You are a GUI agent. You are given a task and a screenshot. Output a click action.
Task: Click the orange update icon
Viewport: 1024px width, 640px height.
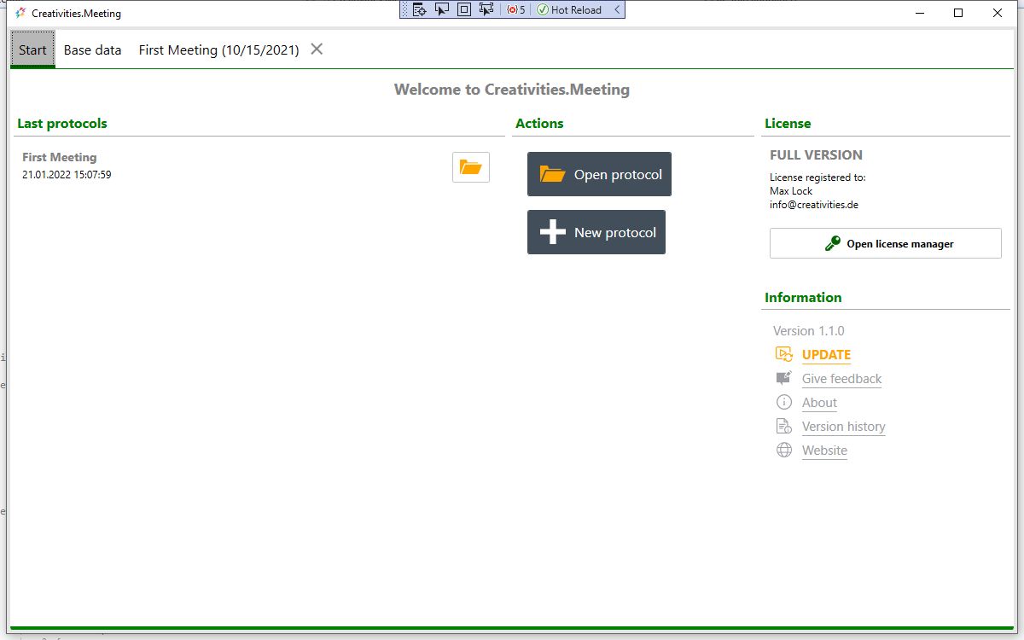[784, 354]
